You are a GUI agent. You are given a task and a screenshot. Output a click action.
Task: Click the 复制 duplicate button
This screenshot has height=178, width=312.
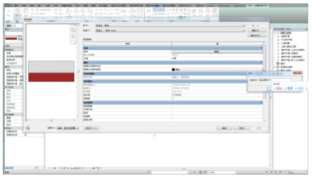(x=257, y=31)
